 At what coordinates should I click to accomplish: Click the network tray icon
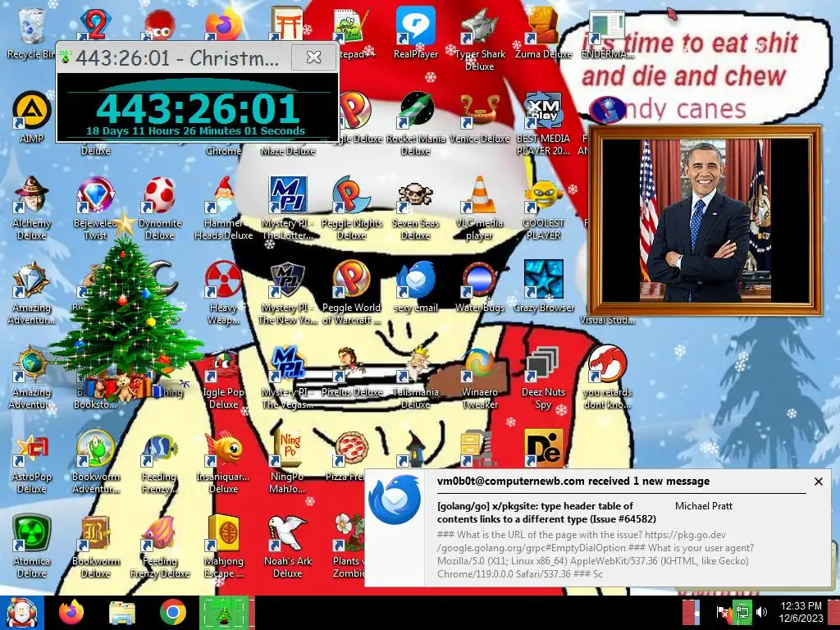742,612
